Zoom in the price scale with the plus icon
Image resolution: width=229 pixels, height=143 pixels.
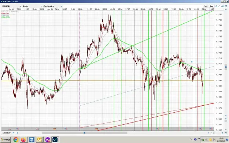coord(226,118)
